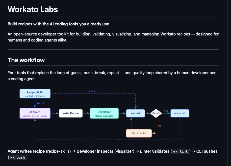Click the 'wk lint' inline code
This screenshot has width=231, height=166.
pyautogui.click(x=180, y=151)
